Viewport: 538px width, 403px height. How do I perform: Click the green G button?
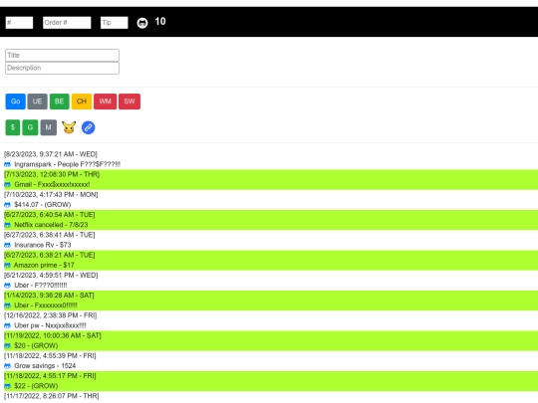[30, 127]
